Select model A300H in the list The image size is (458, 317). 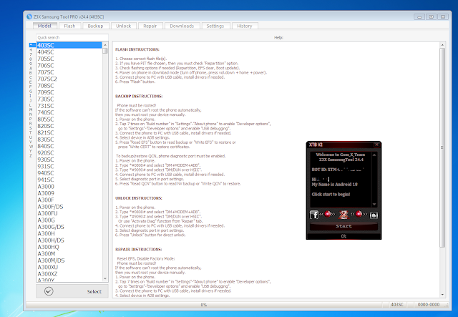click(69, 233)
